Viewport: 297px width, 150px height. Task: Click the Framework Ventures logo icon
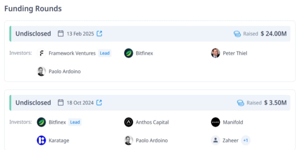[x=41, y=53]
